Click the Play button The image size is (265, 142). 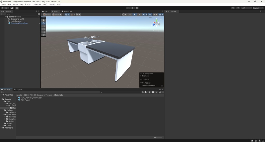128,8
